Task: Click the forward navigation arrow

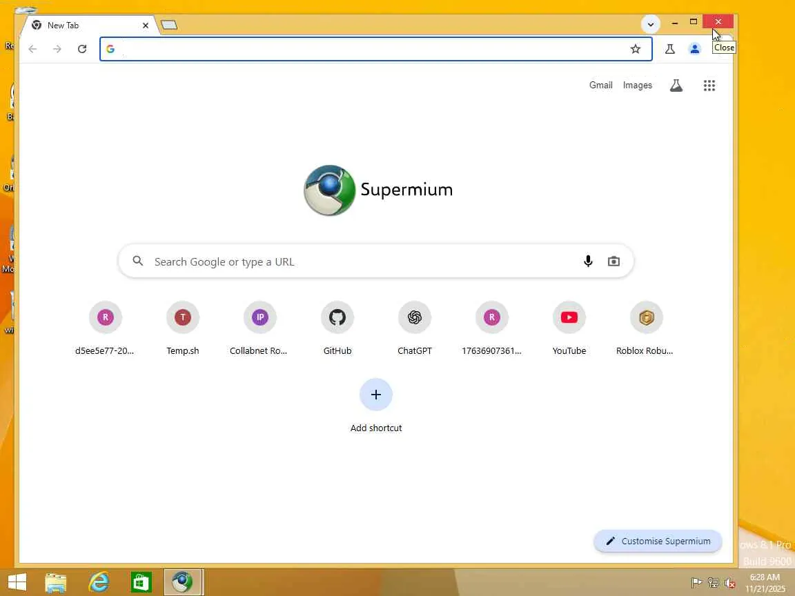Action: [57, 49]
